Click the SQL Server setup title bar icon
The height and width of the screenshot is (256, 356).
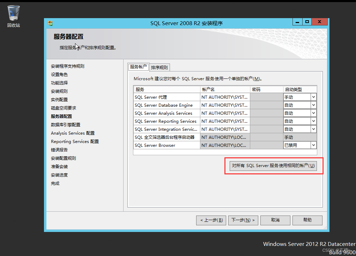(x=50, y=23)
